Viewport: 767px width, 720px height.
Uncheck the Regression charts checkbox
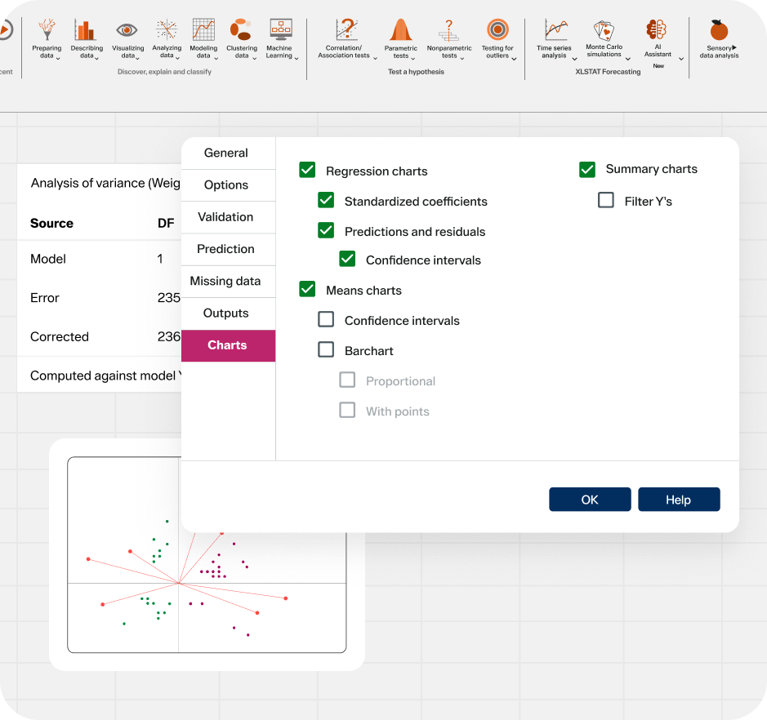(307, 171)
